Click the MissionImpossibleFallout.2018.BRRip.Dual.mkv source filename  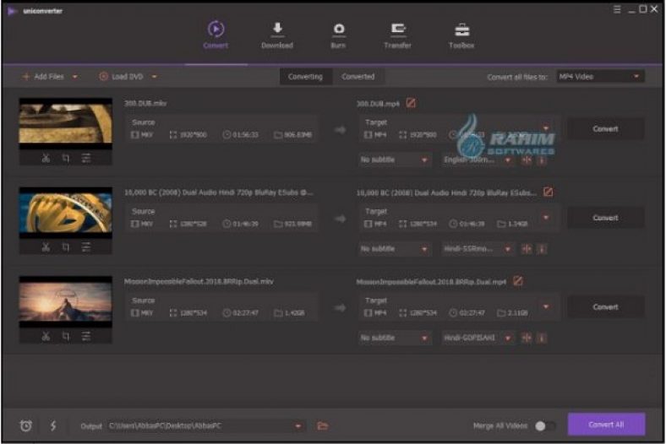(x=199, y=281)
